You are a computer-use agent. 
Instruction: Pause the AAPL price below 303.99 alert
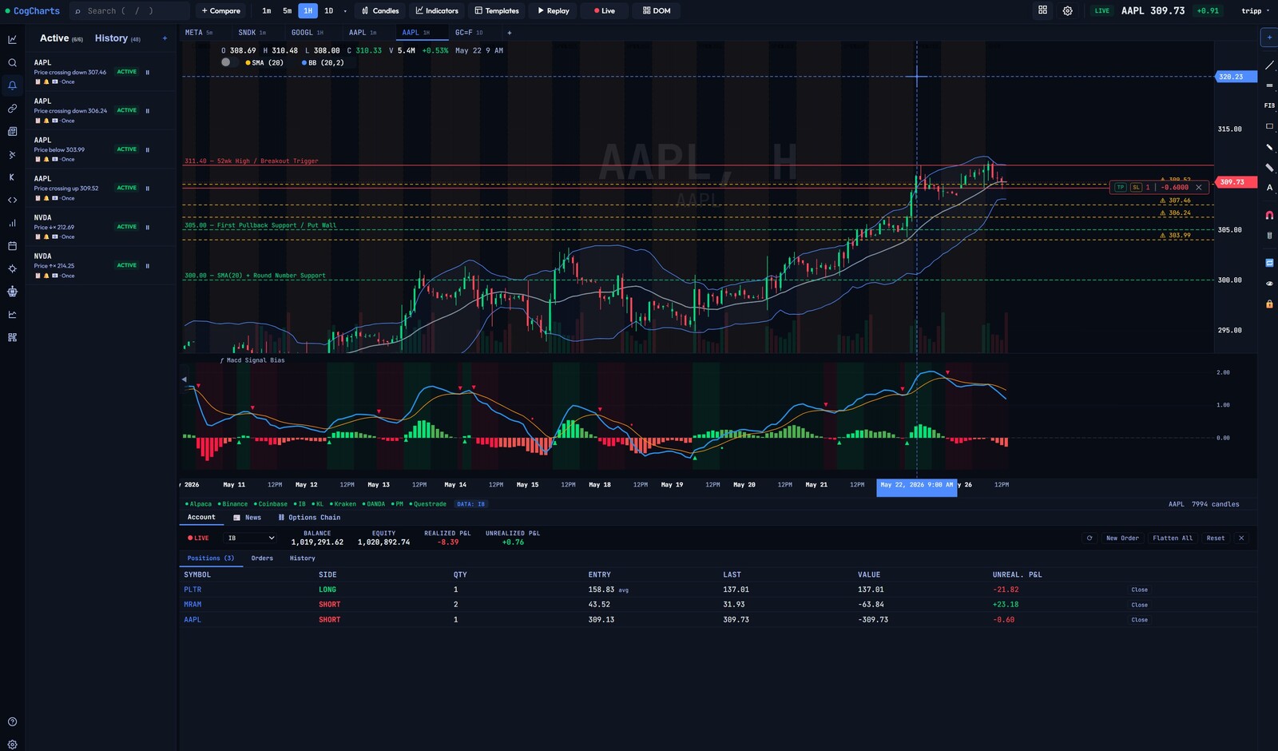point(148,149)
